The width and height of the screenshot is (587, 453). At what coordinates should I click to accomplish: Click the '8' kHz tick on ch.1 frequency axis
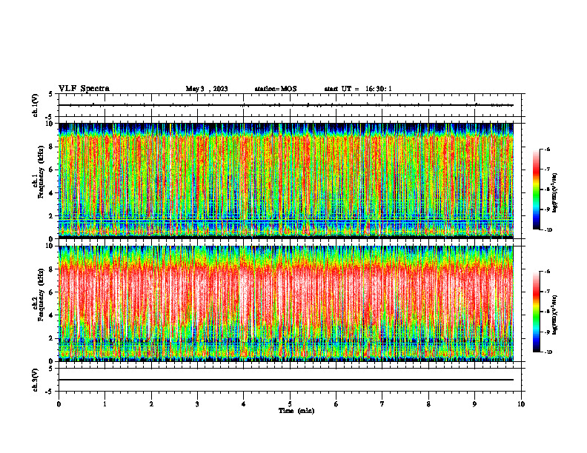(x=51, y=147)
